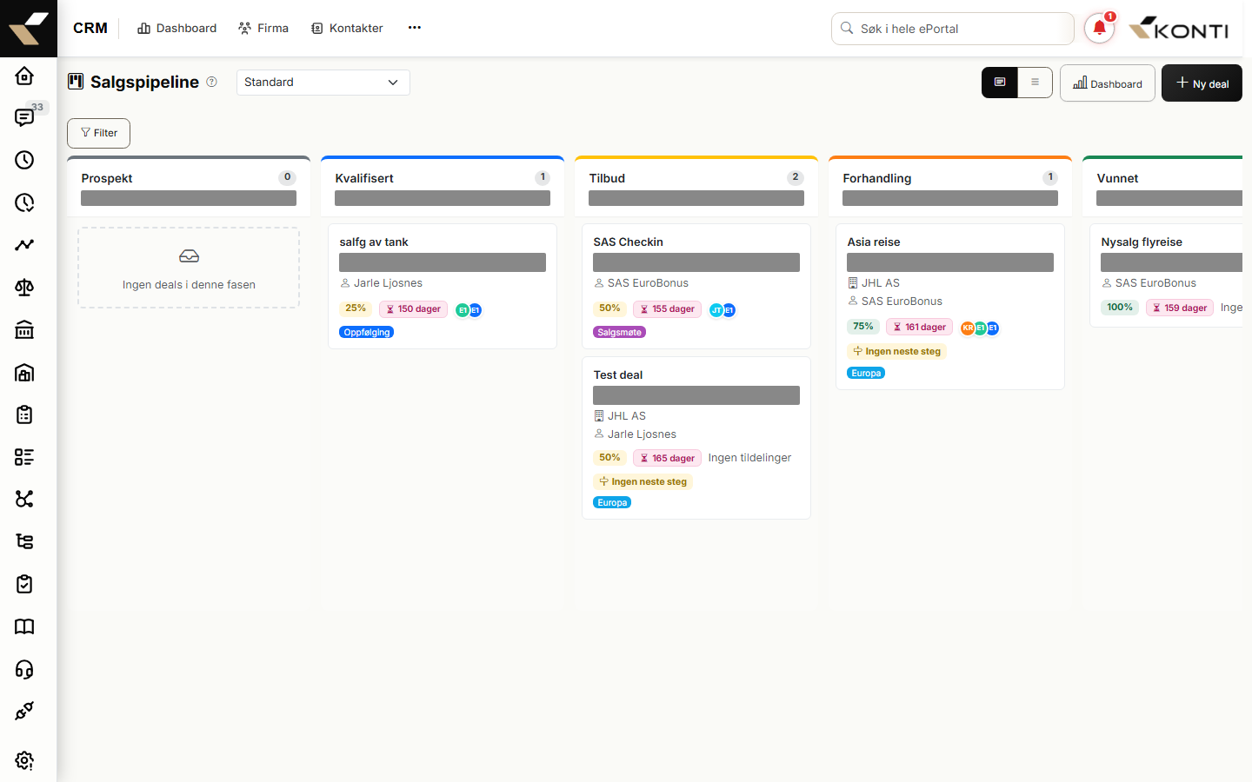The height and width of the screenshot is (782, 1252).
Task: Open the chat messages icon with badge 33
Action: click(x=24, y=117)
